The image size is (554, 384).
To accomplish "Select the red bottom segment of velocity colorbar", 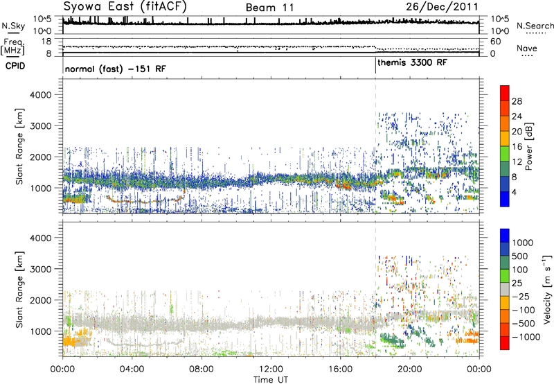I will 505,343.
